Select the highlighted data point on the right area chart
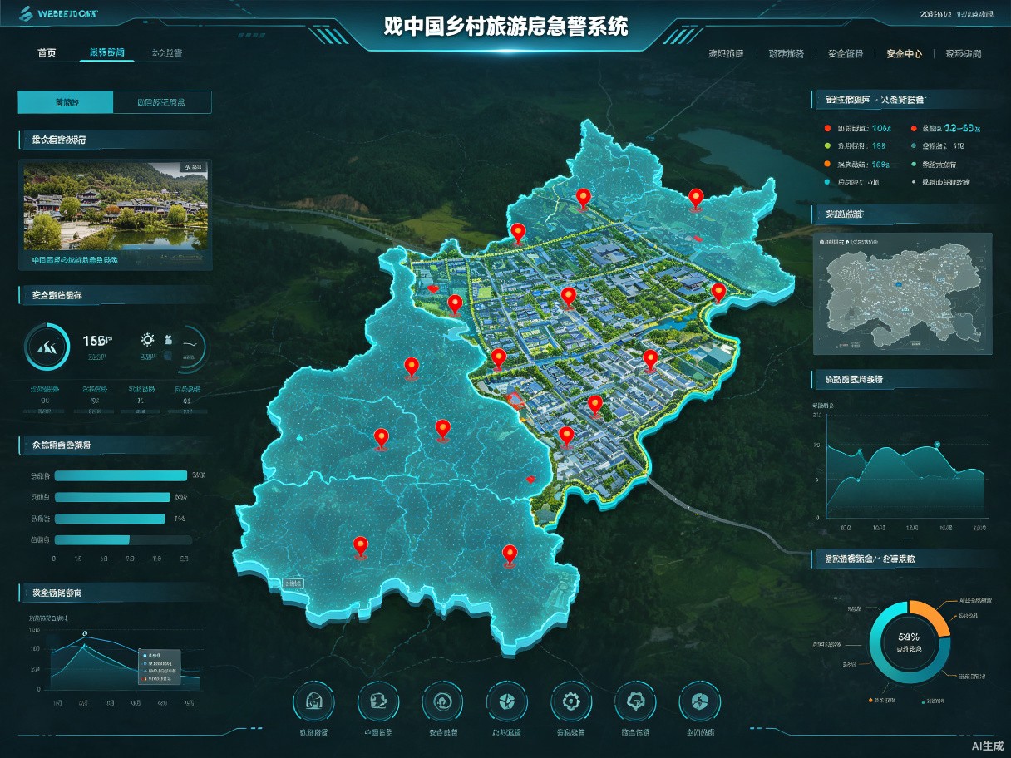The width and height of the screenshot is (1011, 758). pyautogui.click(x=937, y=445)
